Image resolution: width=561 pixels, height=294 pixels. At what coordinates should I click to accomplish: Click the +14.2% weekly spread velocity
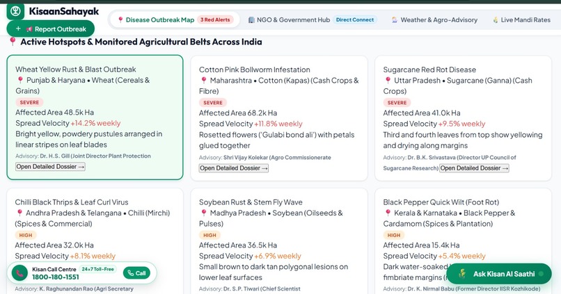point(95,123)
